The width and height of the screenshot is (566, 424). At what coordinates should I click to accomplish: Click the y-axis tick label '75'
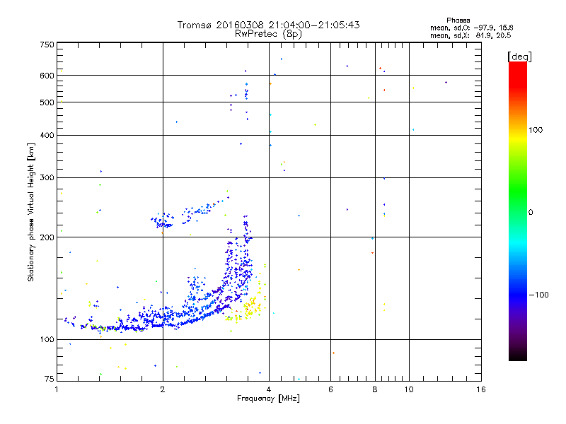click(50, 379)
